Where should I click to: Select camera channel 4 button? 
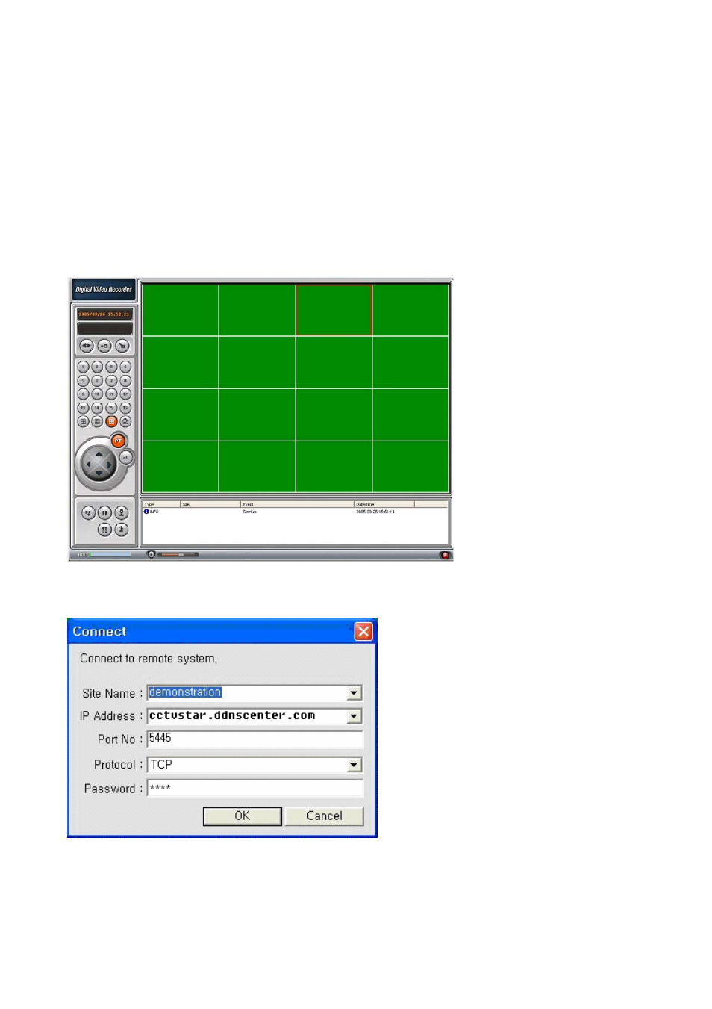(125, 367)
